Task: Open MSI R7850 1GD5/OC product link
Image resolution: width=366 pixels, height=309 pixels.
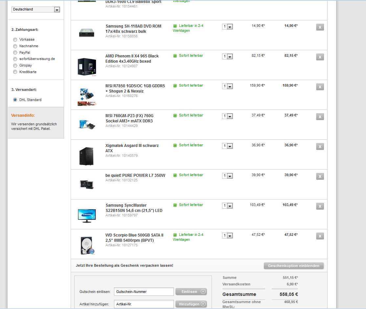Action: click(x=135, y=88)
